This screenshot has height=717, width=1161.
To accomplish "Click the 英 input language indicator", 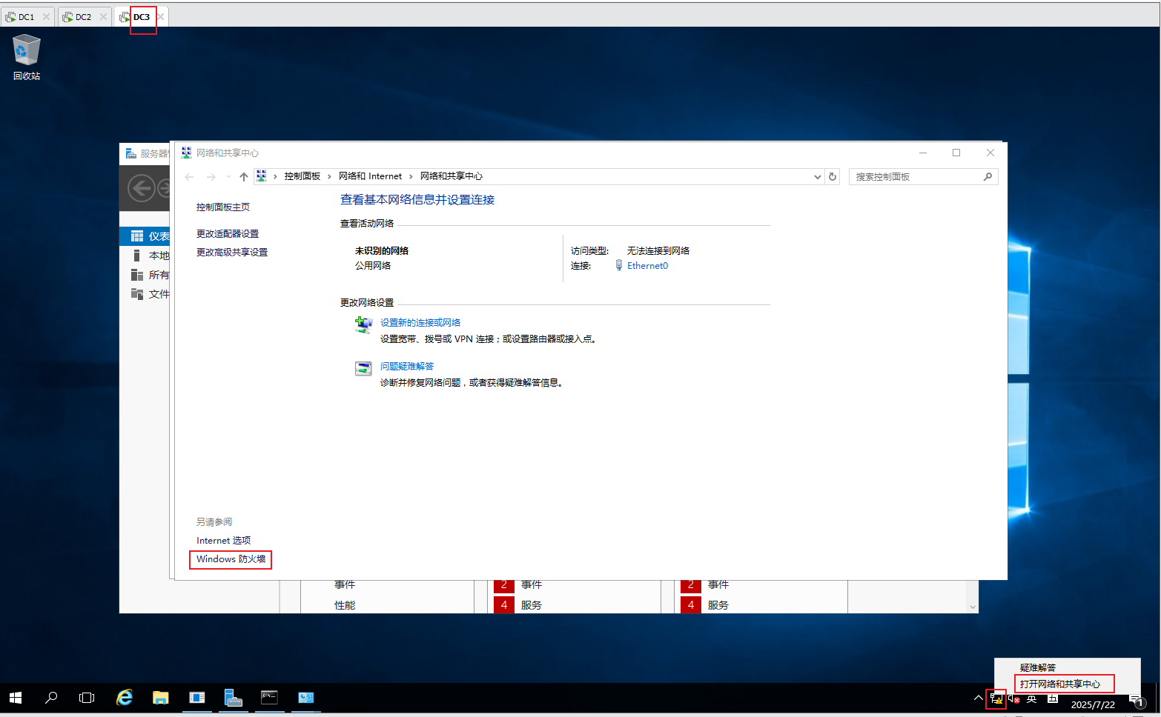I will (x=1031, y=698).
